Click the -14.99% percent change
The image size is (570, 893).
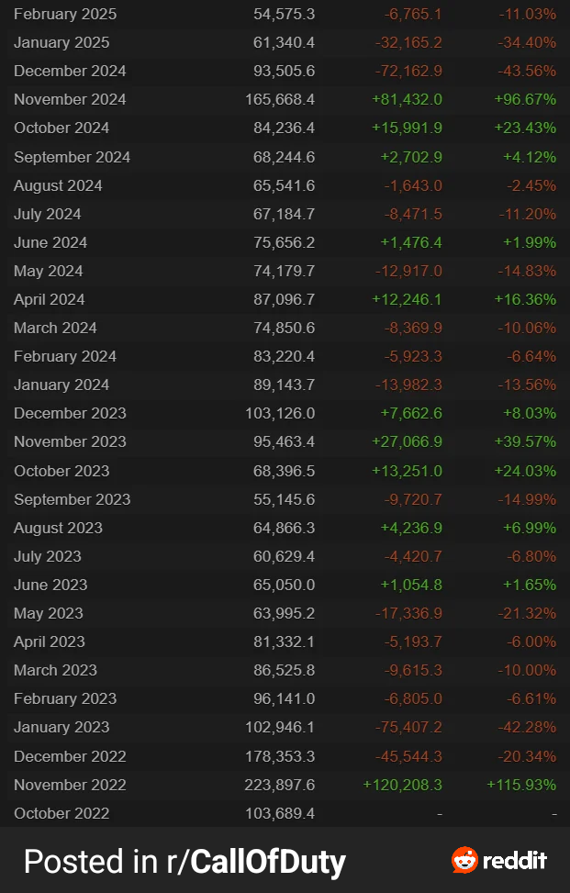527,499
